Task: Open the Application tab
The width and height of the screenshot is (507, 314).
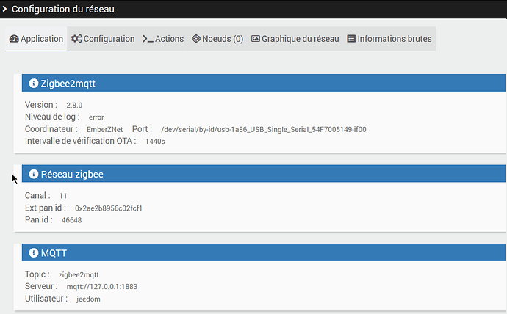Action: [x=37, y=39]
